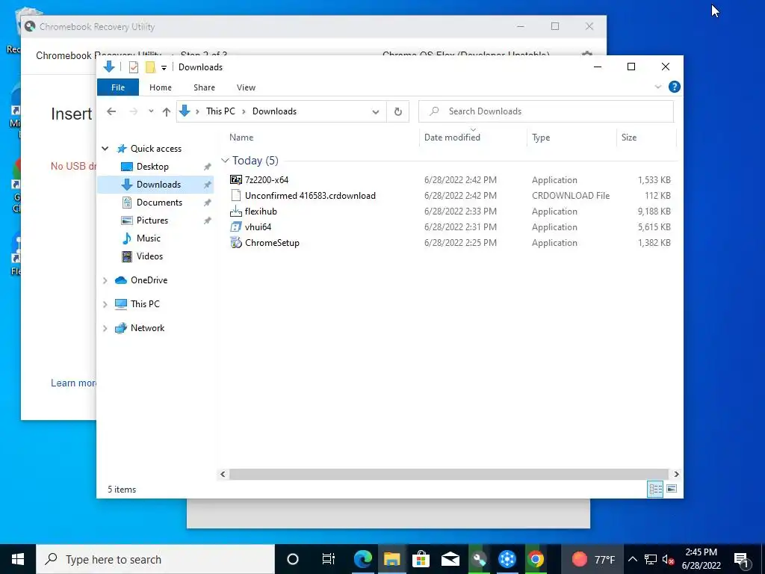The height and width of the screenshot is (574, 765).
Task: Select OneDrive in the navigation pane
Action: 149,280
